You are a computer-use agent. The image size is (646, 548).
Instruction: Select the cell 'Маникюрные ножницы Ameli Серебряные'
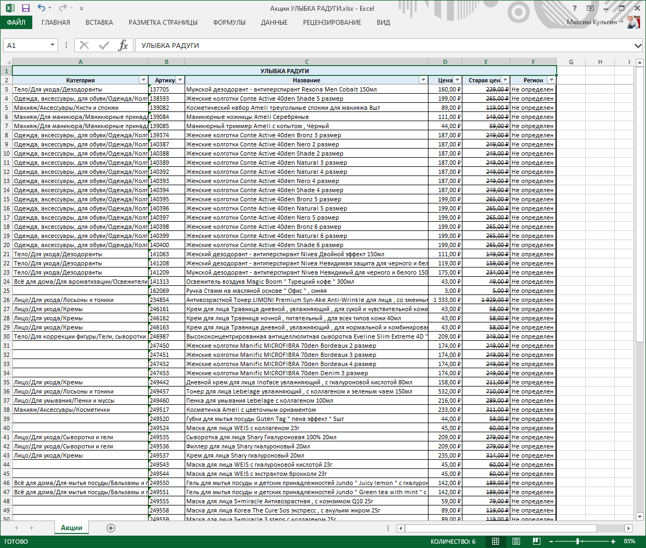(x=307, y=117)
